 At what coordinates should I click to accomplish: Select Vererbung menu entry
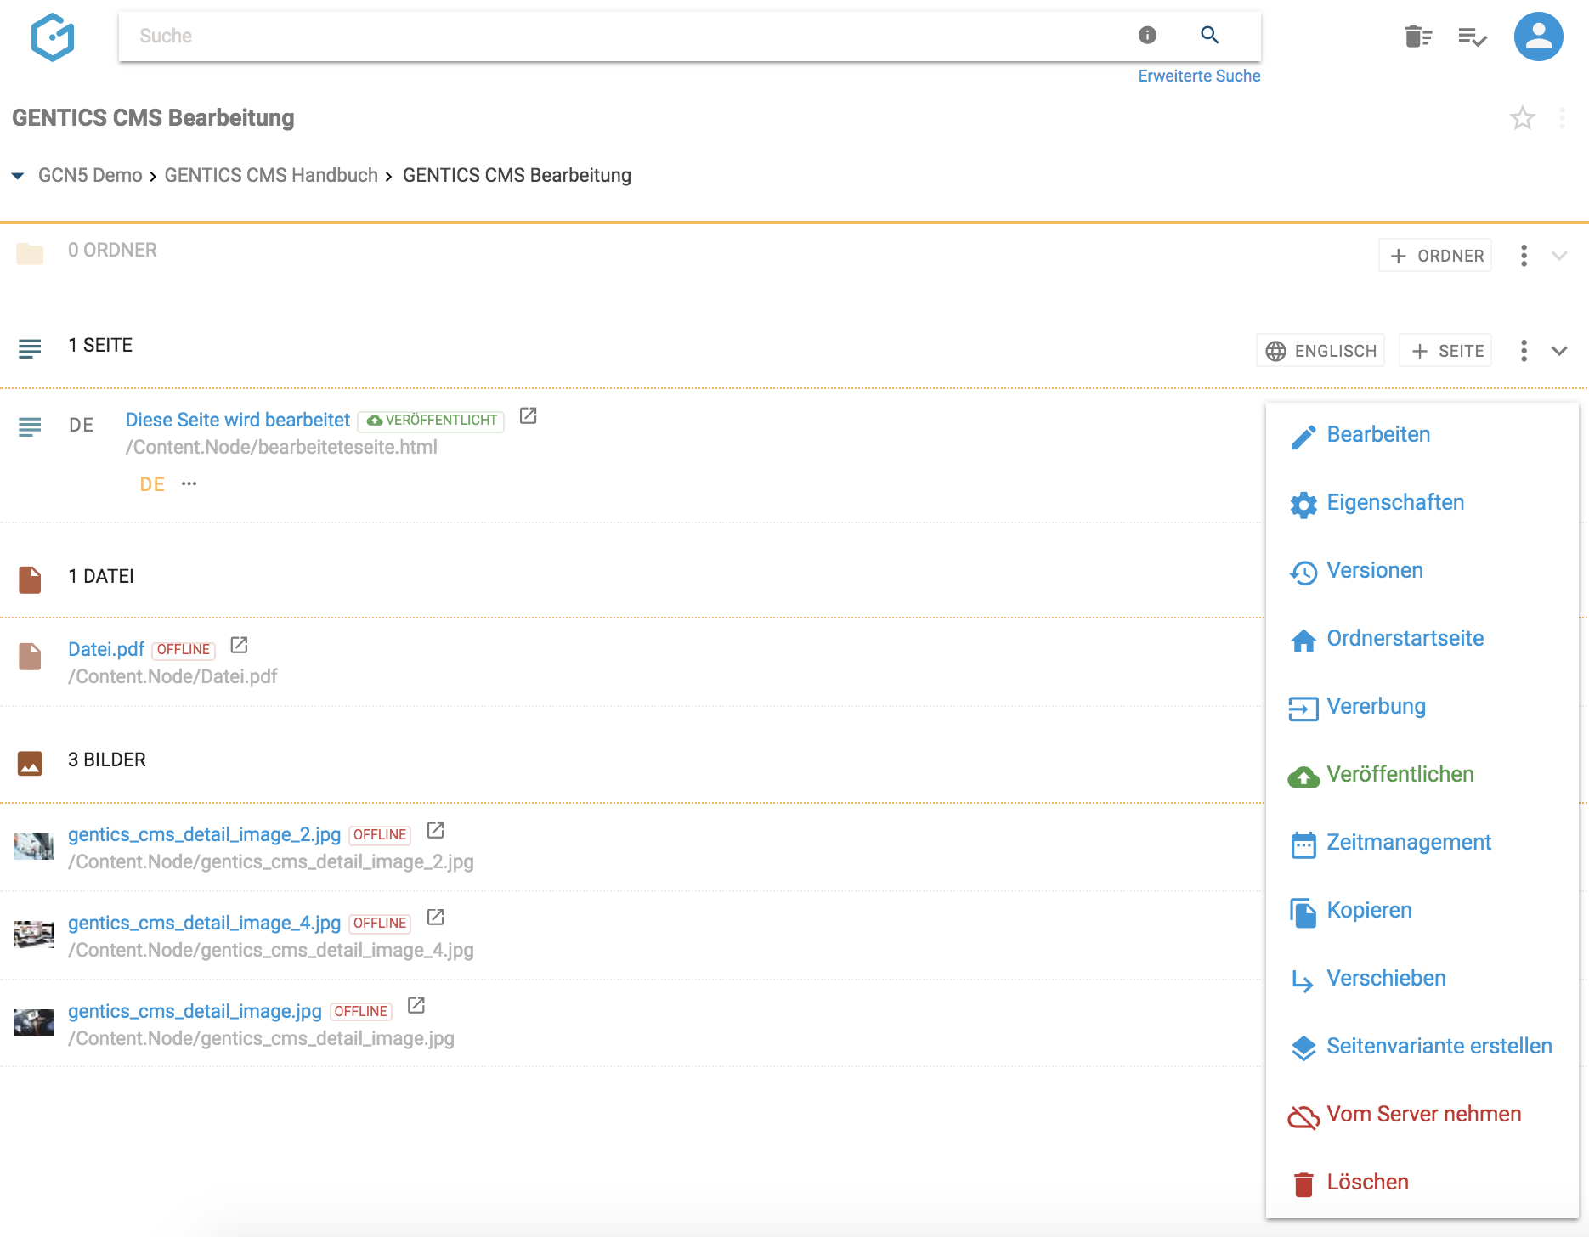1422,707
